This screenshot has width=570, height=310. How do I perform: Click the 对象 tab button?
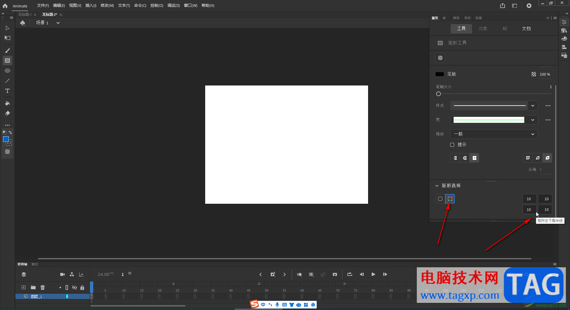(x=483, y=28)
